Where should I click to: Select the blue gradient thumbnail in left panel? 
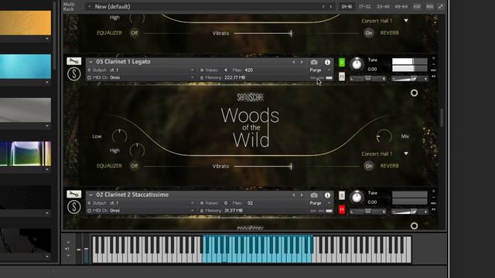(x=26, y=66)
